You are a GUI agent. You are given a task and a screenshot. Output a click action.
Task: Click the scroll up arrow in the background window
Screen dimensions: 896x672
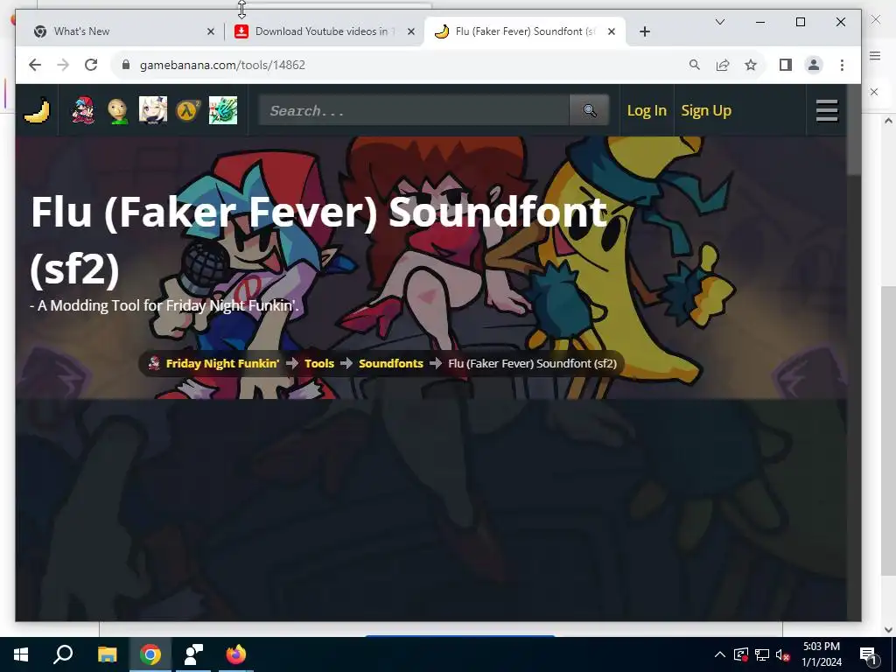[888, 121]
